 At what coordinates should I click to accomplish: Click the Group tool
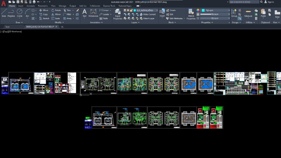coord(234,13)
